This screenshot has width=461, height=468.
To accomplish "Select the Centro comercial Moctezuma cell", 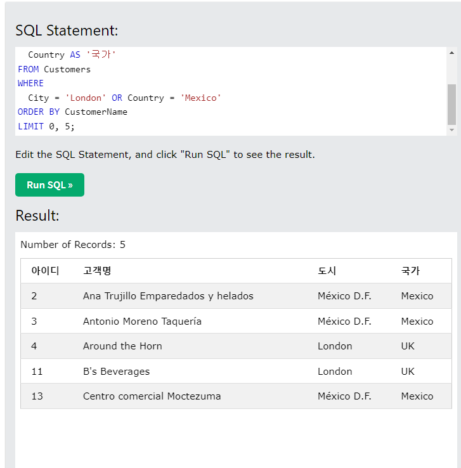I will pos(152,396).
